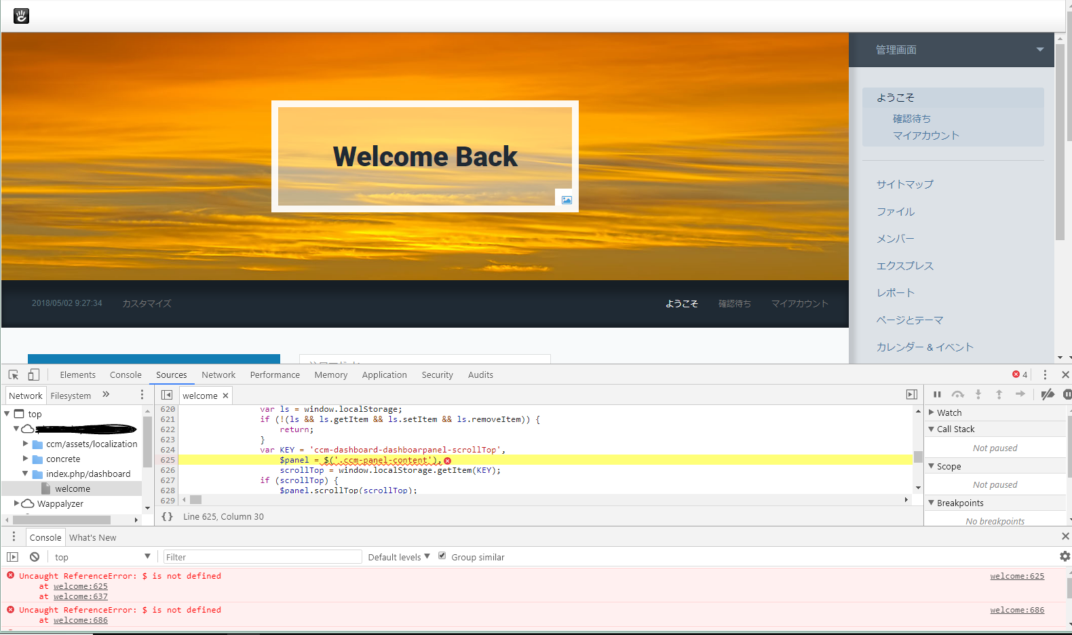Open the Default levels dropdown

click(399, 557)
